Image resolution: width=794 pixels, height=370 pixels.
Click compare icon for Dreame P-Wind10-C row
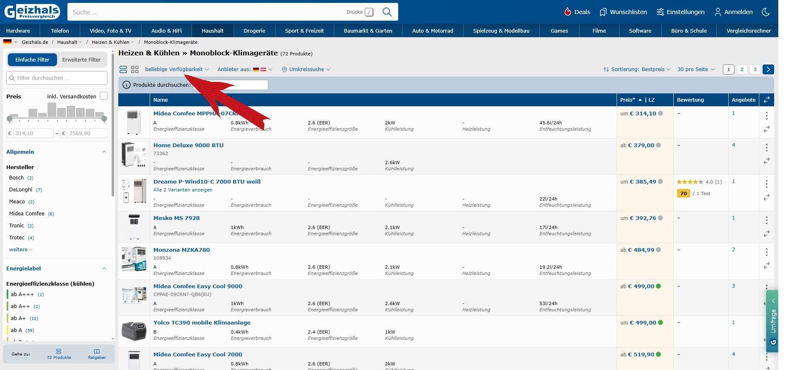767,197
